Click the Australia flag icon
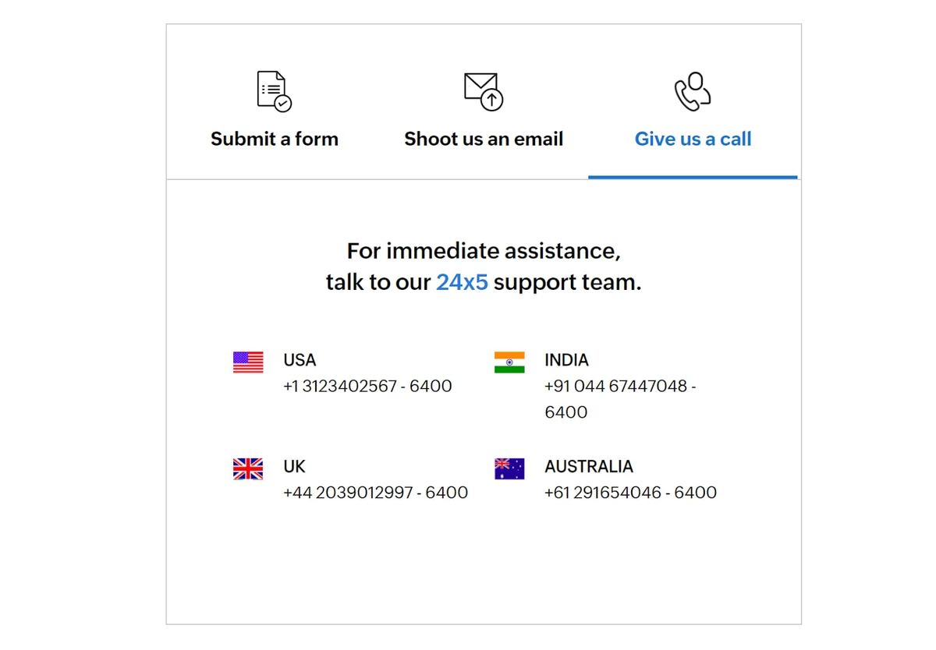The image size is (936, 650). point(509,468)
